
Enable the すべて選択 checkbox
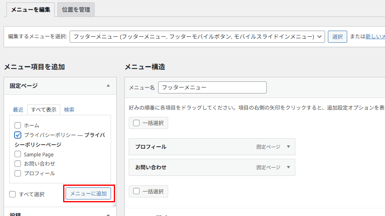13,194
